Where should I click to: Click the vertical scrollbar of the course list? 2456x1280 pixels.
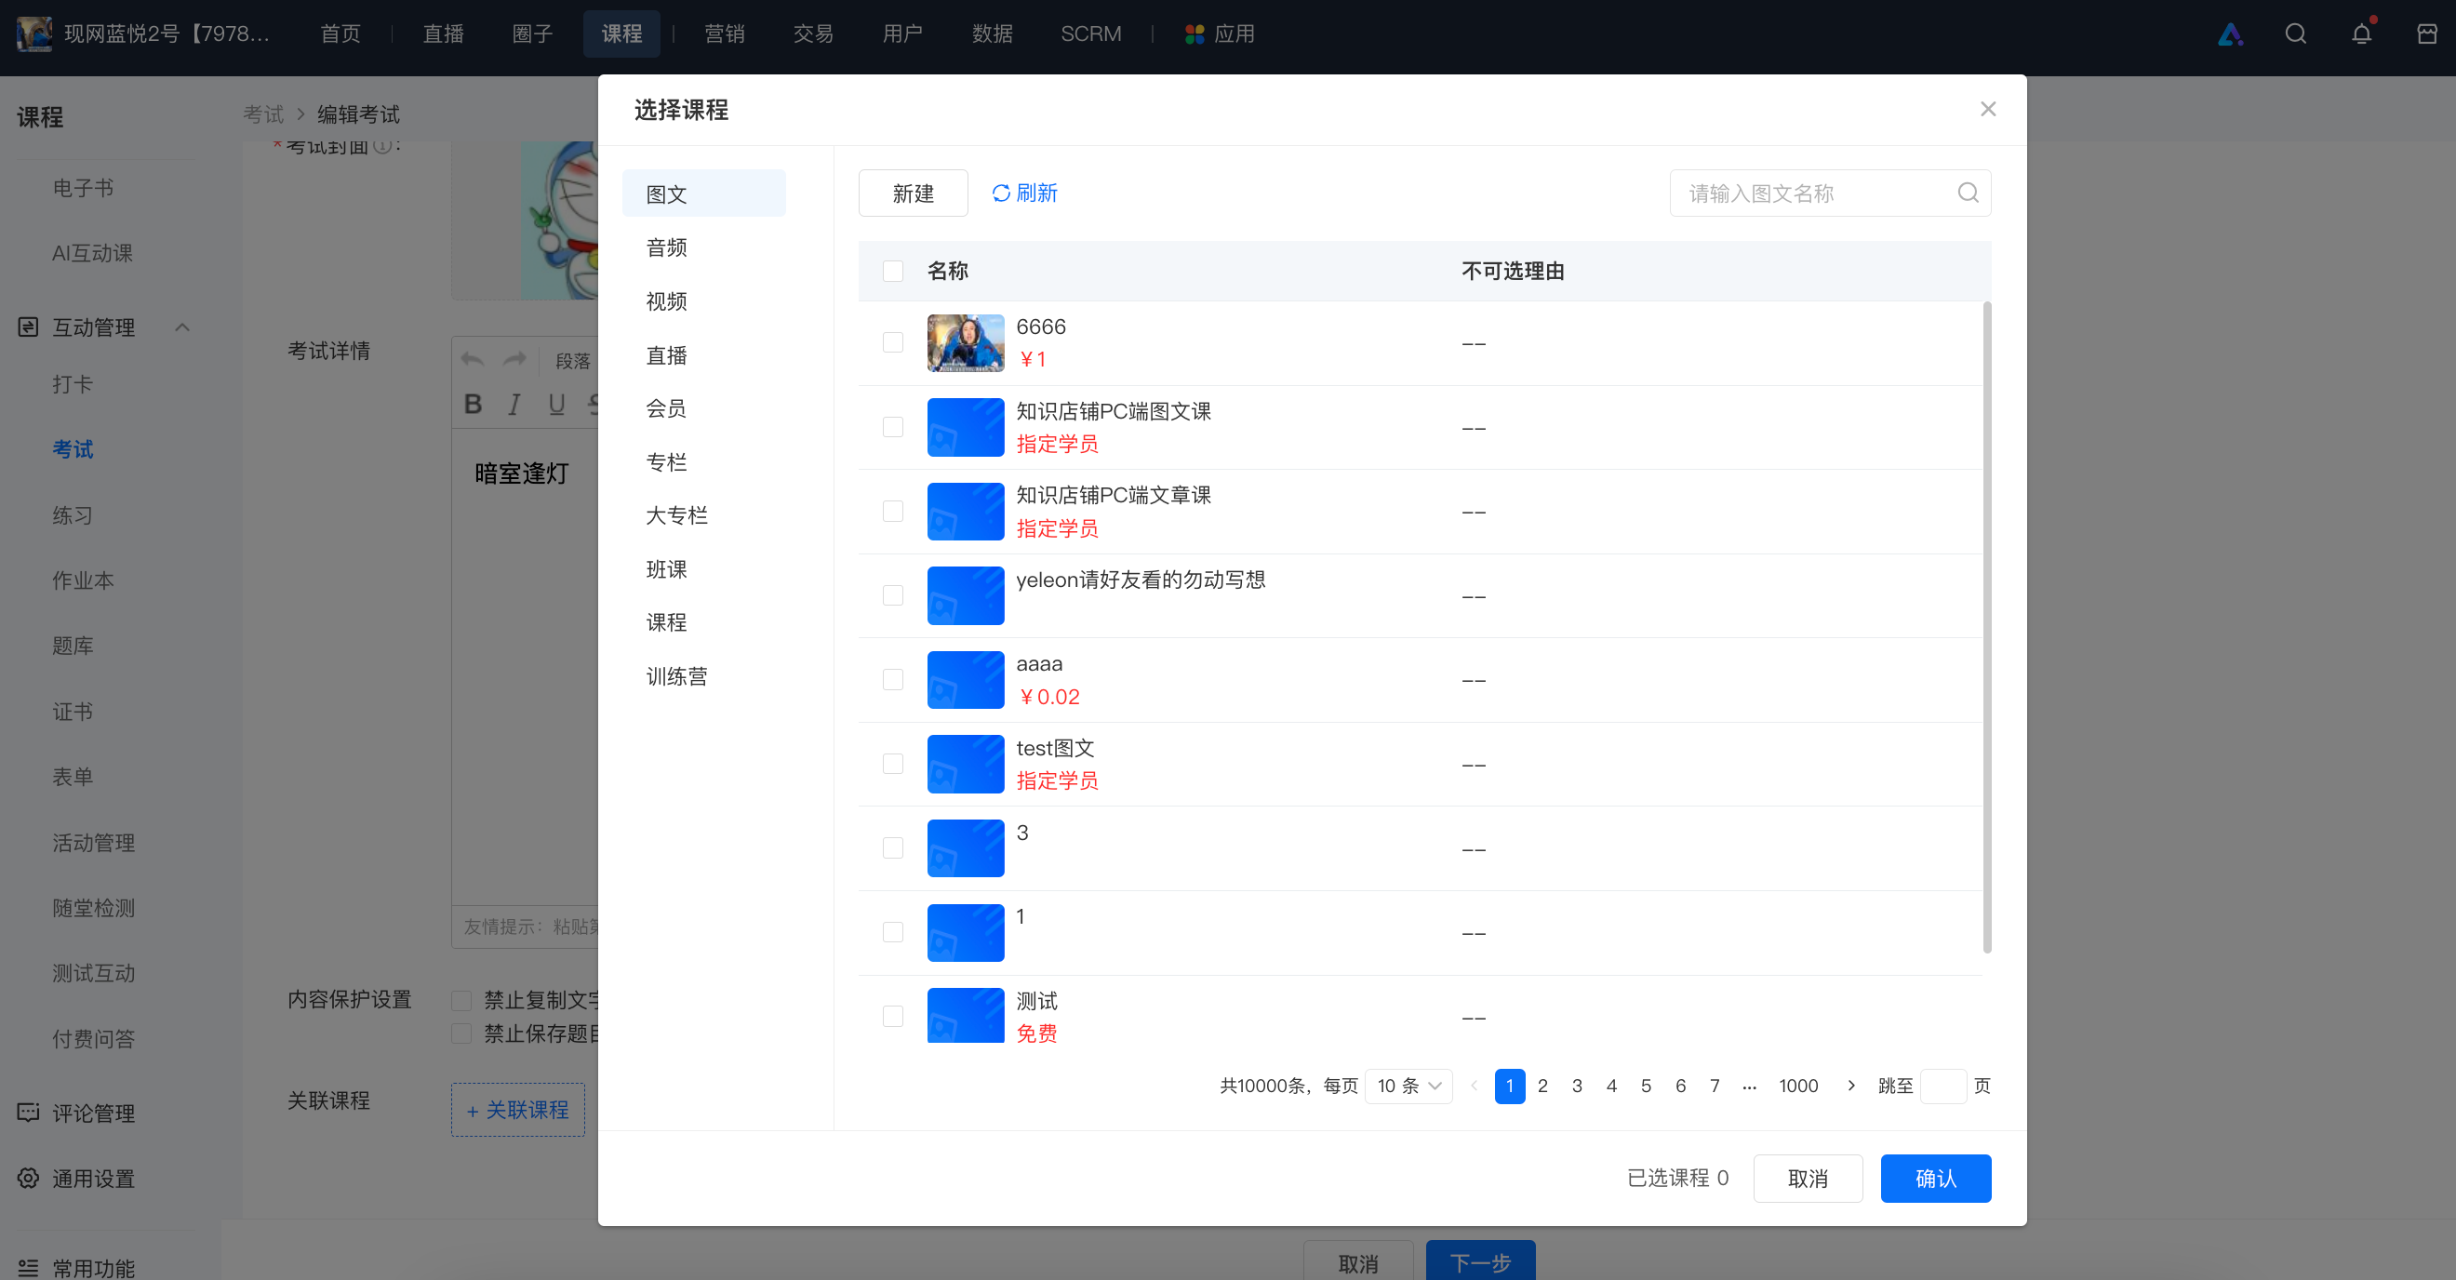pos(1986,627)
